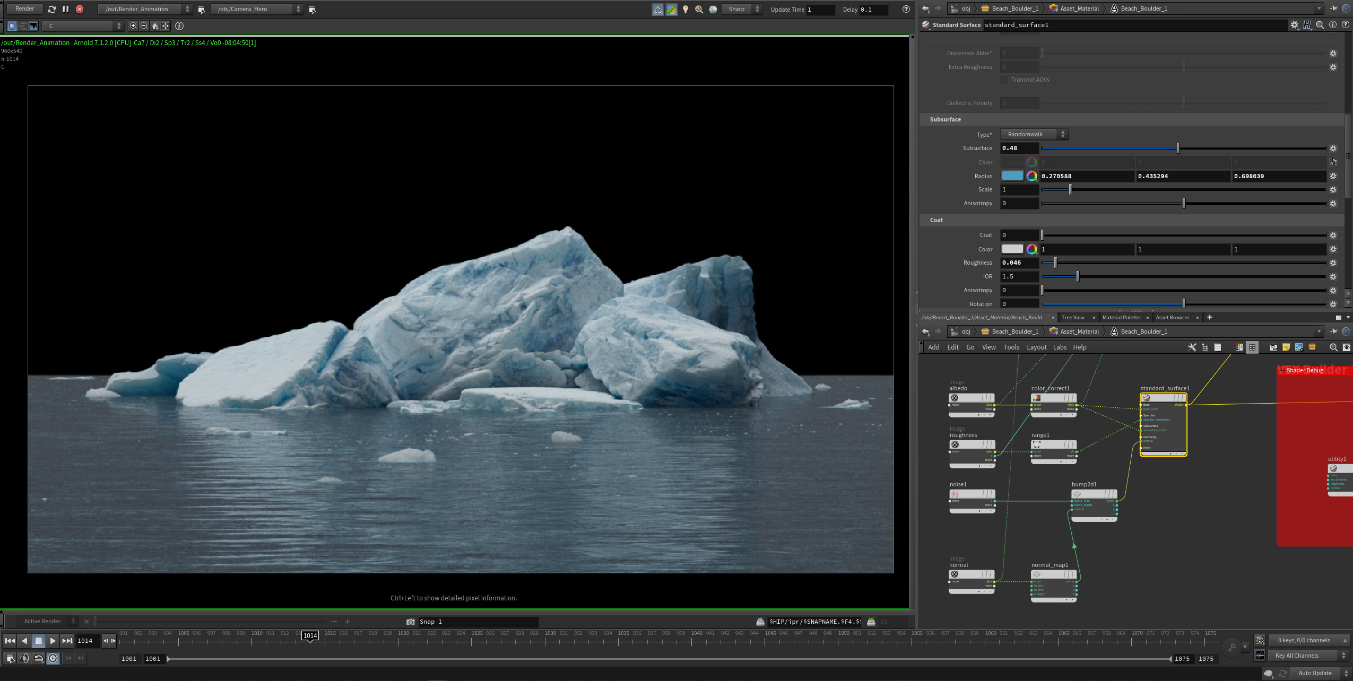Click the Subsurface section header
Screen dimensions: 1353x681
pos(1131,119)
